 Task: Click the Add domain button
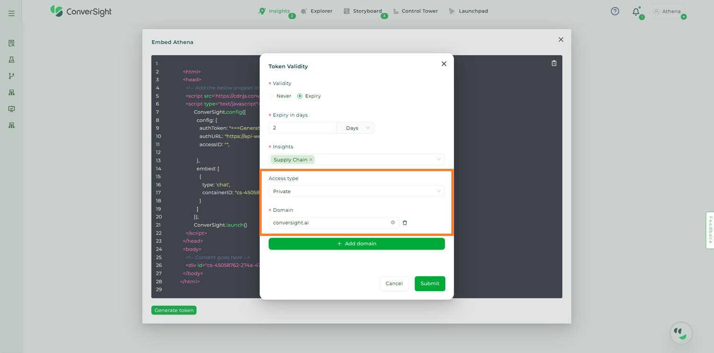coord(357,243)
